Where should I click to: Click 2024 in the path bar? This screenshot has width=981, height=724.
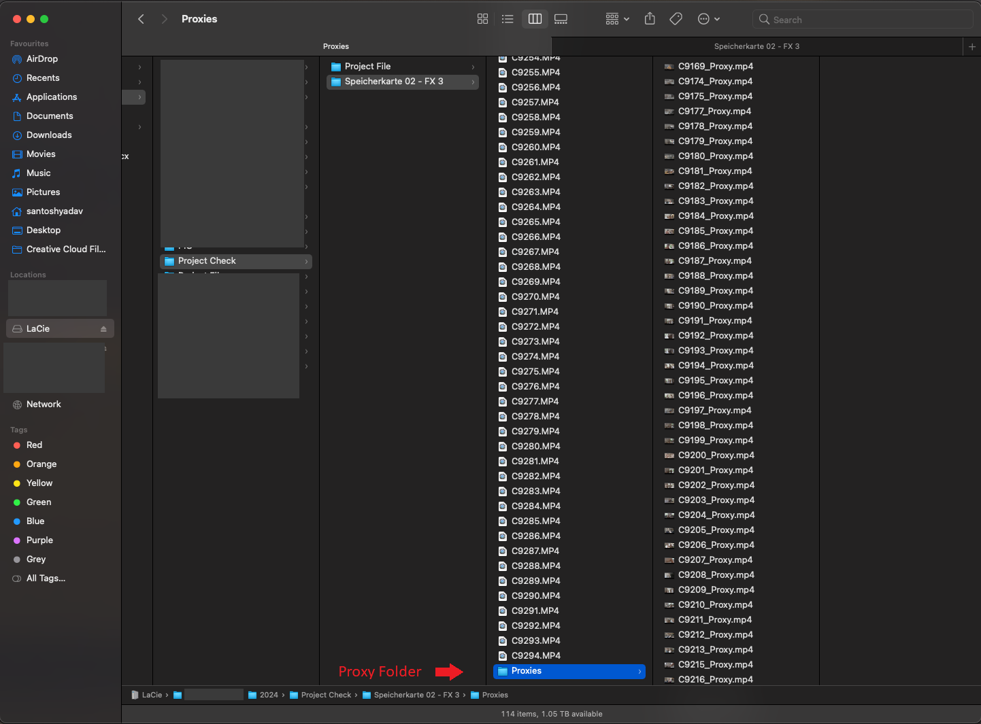263,695
